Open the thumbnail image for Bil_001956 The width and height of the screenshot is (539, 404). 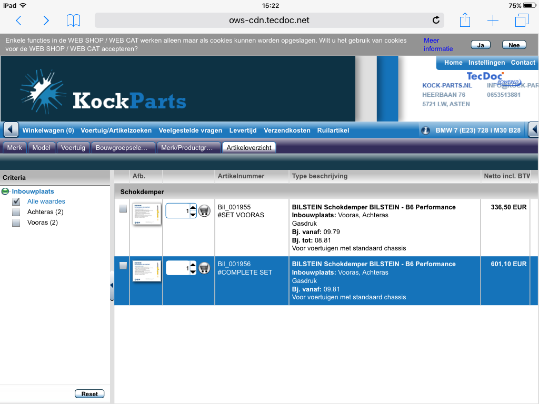147,271
